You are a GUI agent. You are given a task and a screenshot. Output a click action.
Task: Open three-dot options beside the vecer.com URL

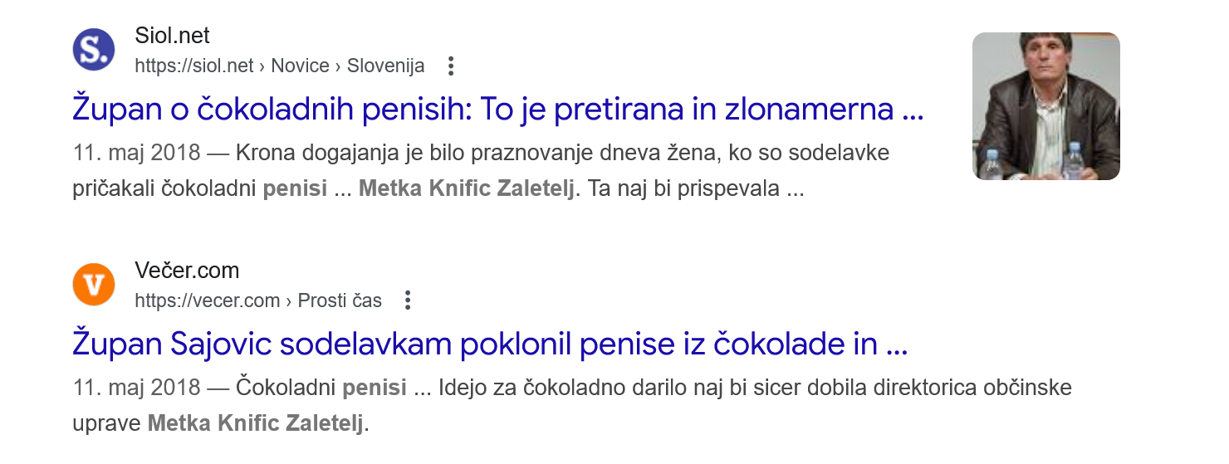(407, 300)
